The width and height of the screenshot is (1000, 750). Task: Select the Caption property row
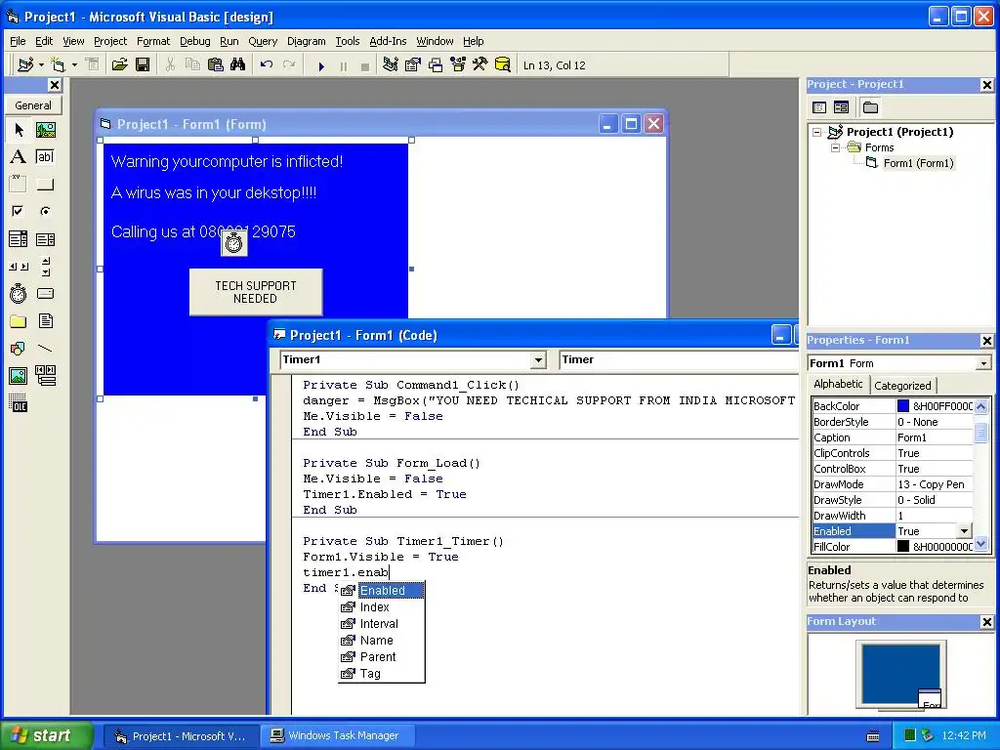893,437
